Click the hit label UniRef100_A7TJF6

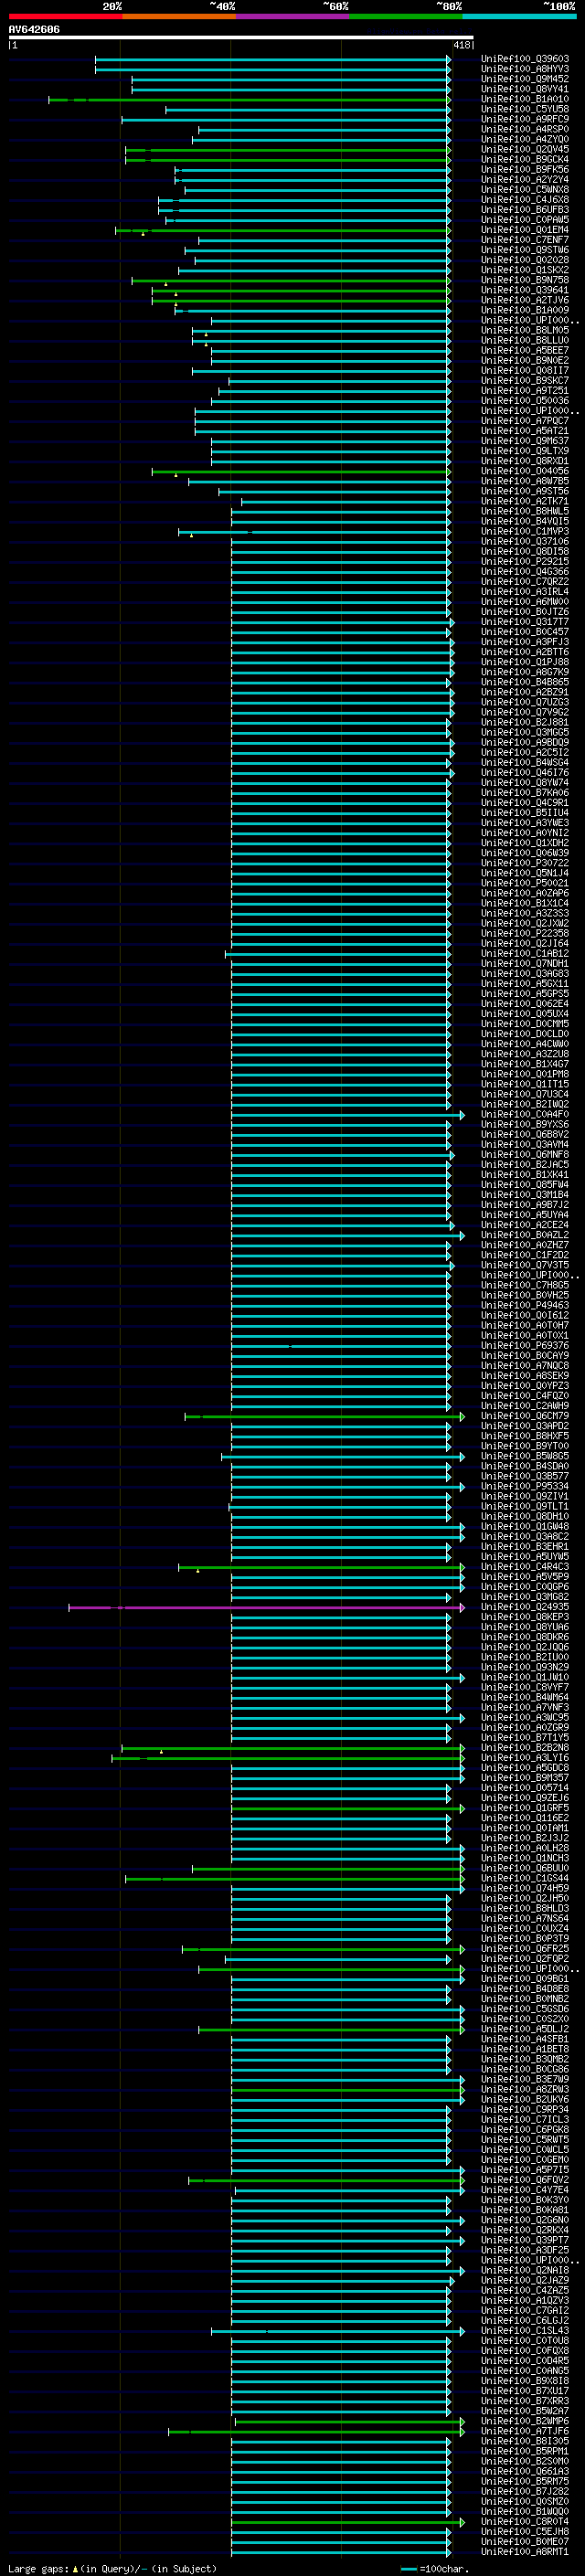click(525, 2430)
